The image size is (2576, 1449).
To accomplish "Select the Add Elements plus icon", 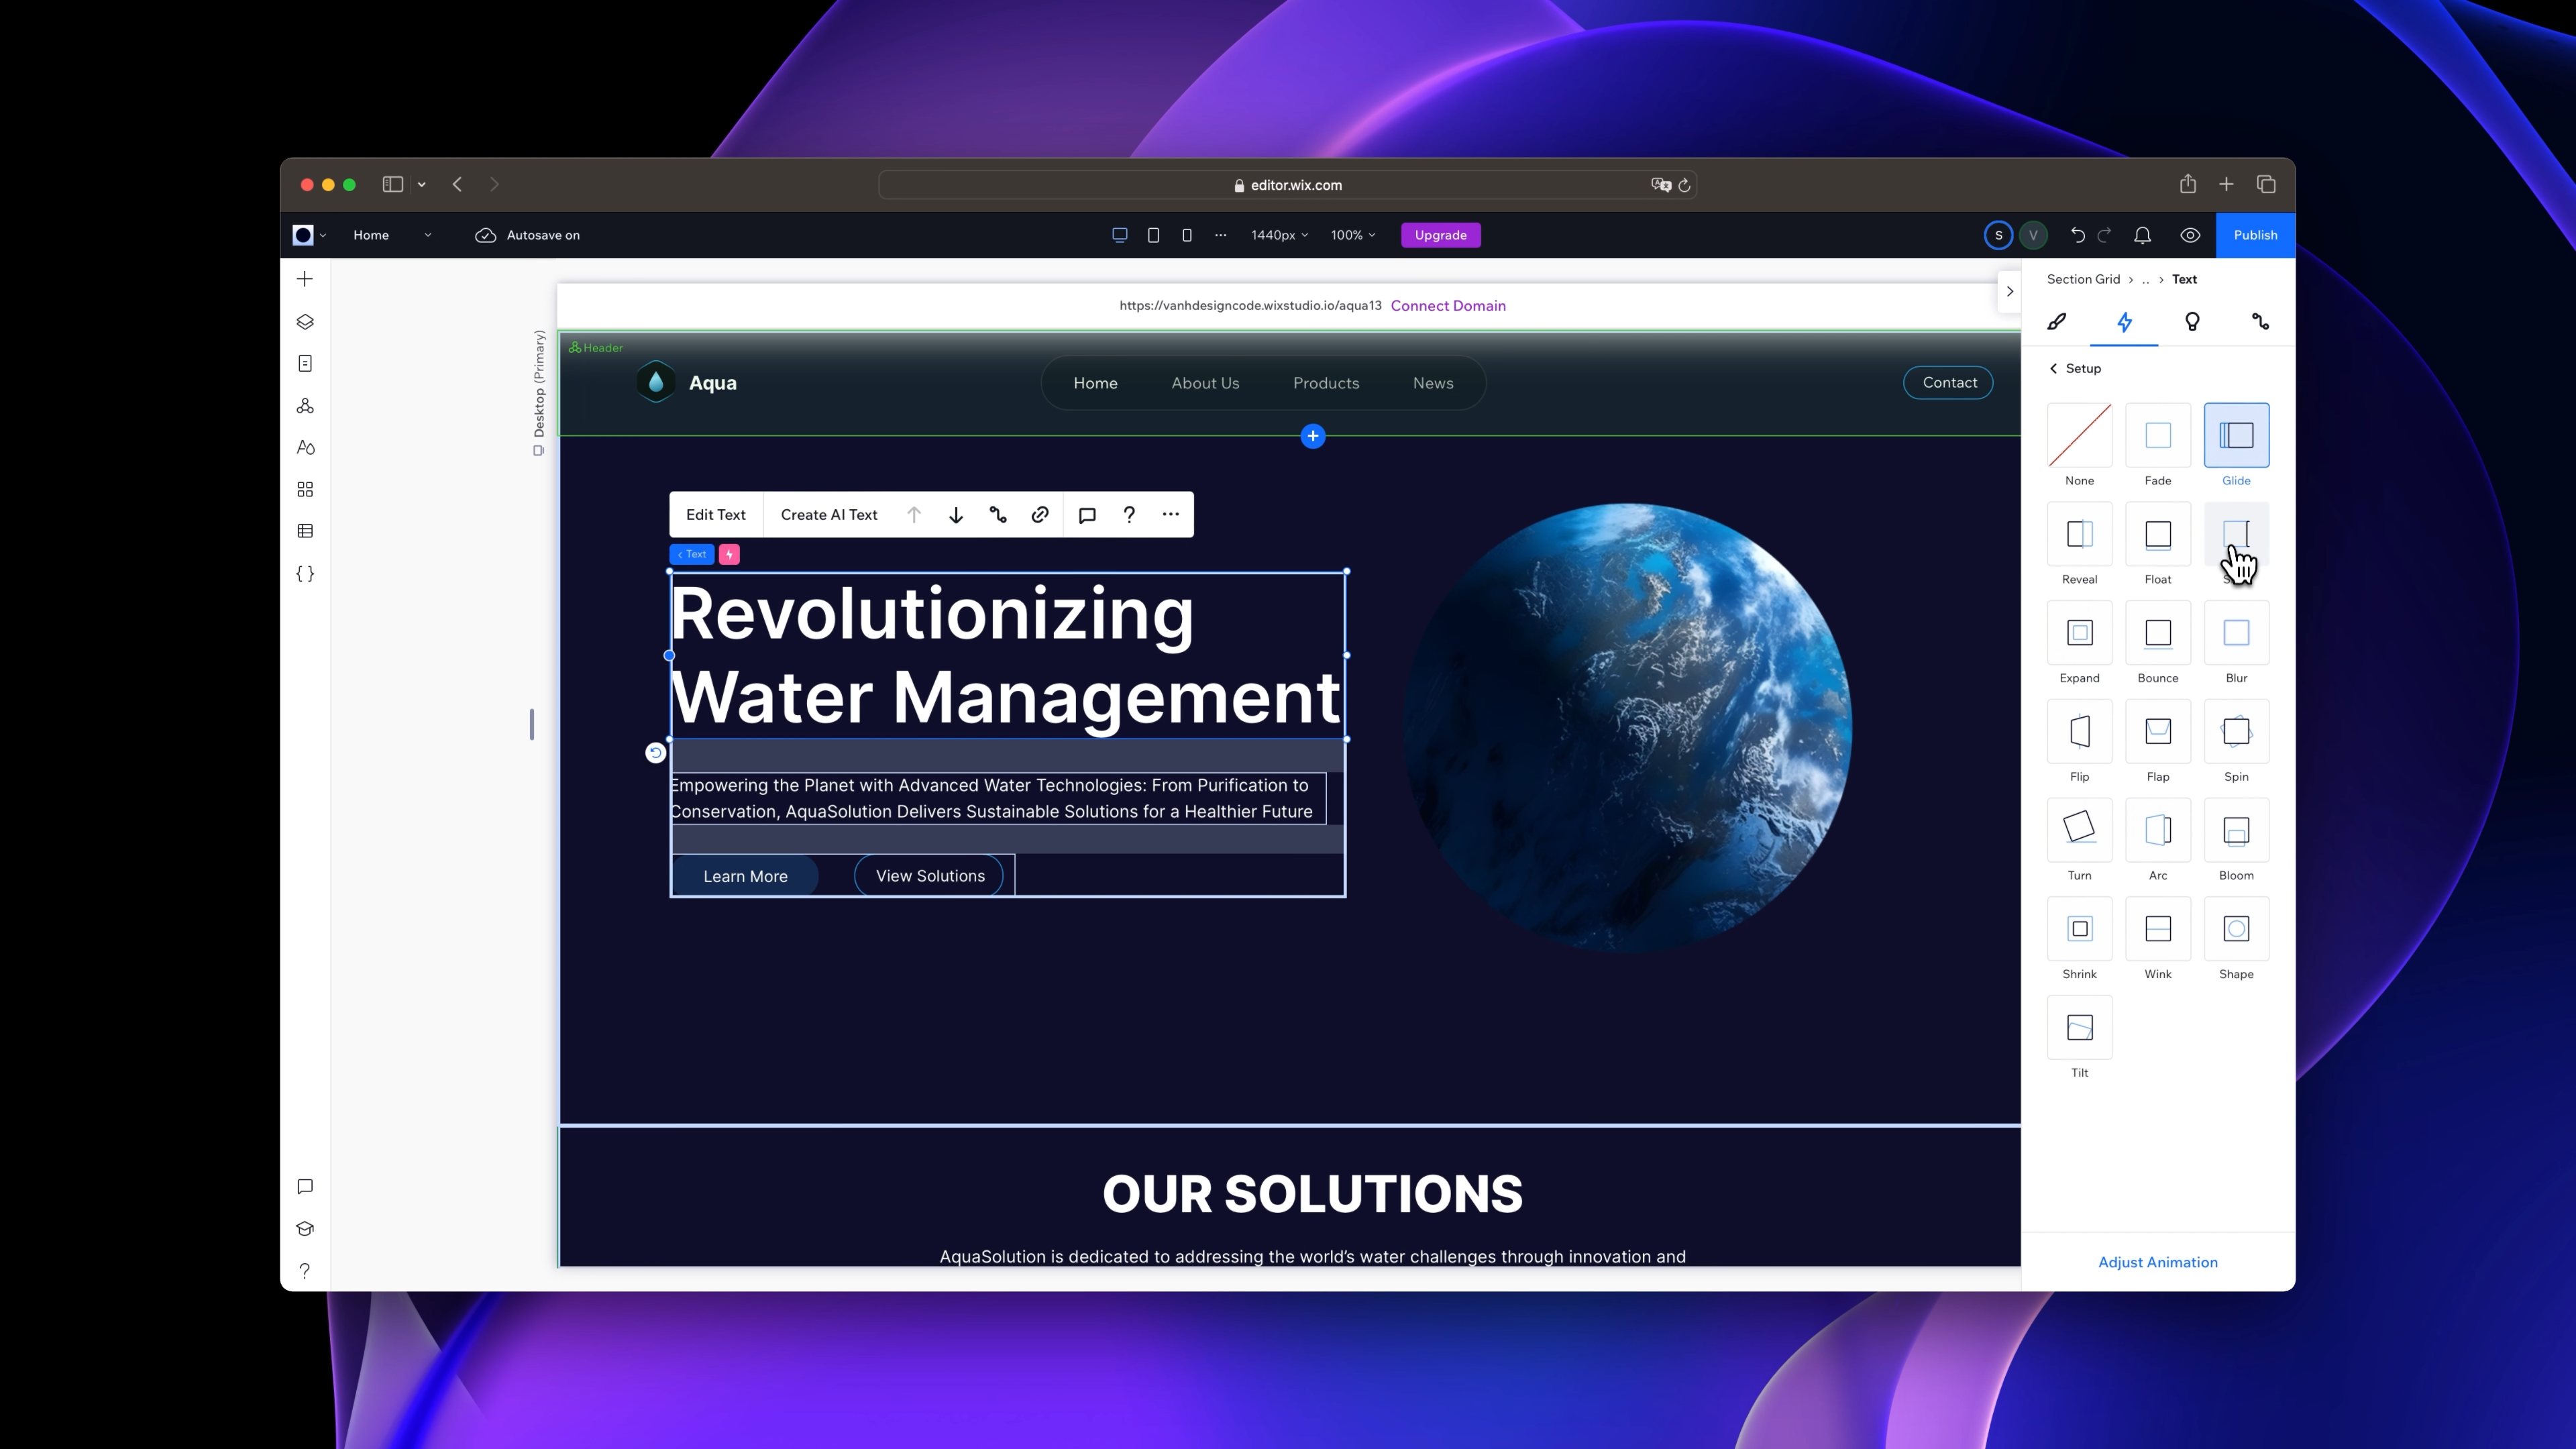I will (x=304, y=278).
